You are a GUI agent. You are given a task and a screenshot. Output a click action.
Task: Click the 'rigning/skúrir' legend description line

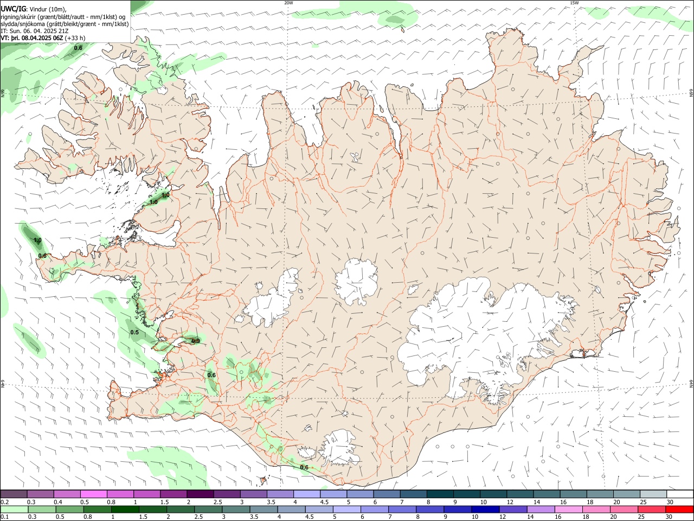[x=64, y=17]
